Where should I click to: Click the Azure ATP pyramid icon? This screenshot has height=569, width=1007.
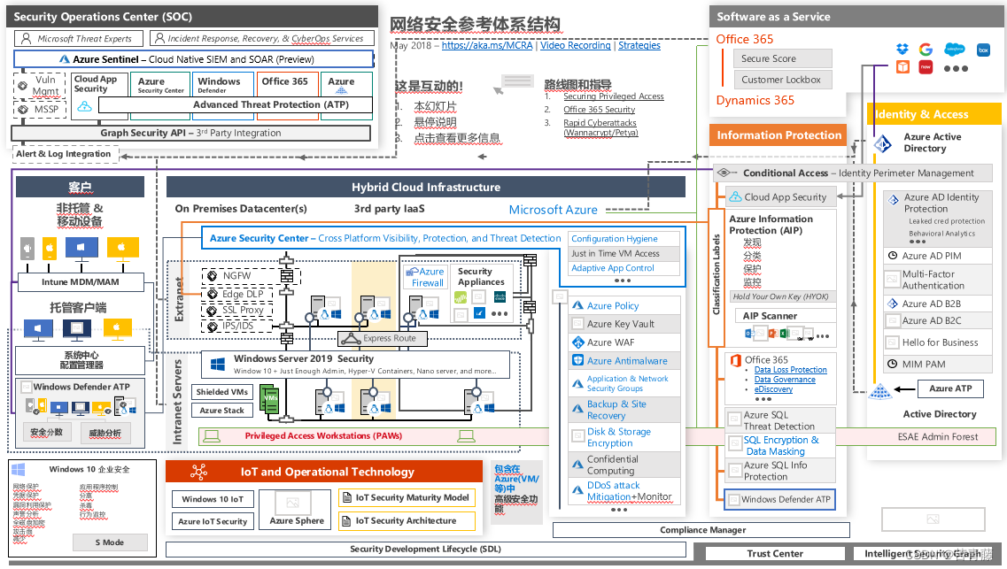coord(880,390)
